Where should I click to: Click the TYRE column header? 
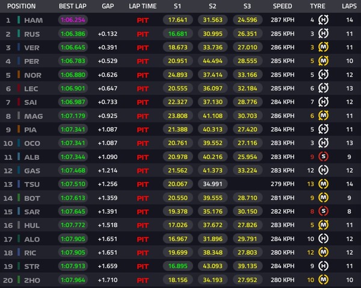point(318,6)
